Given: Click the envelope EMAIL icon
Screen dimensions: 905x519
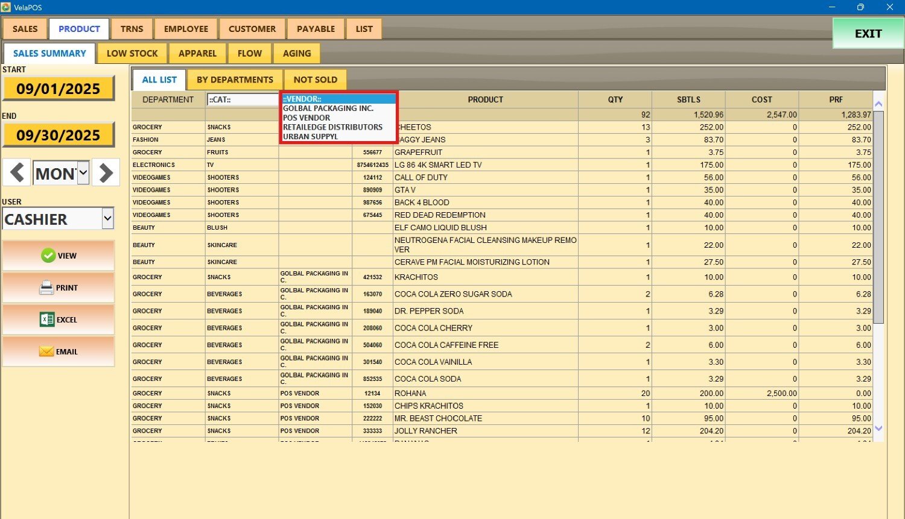Looking at the screenshot, I should (x=46, y=351).
